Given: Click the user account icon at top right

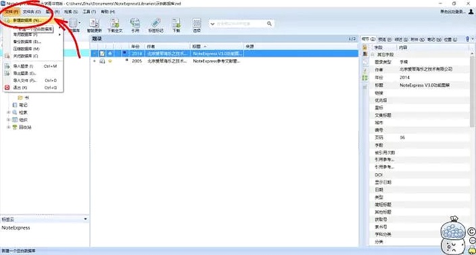Looking at the screenshot, I should pos(471,11).
